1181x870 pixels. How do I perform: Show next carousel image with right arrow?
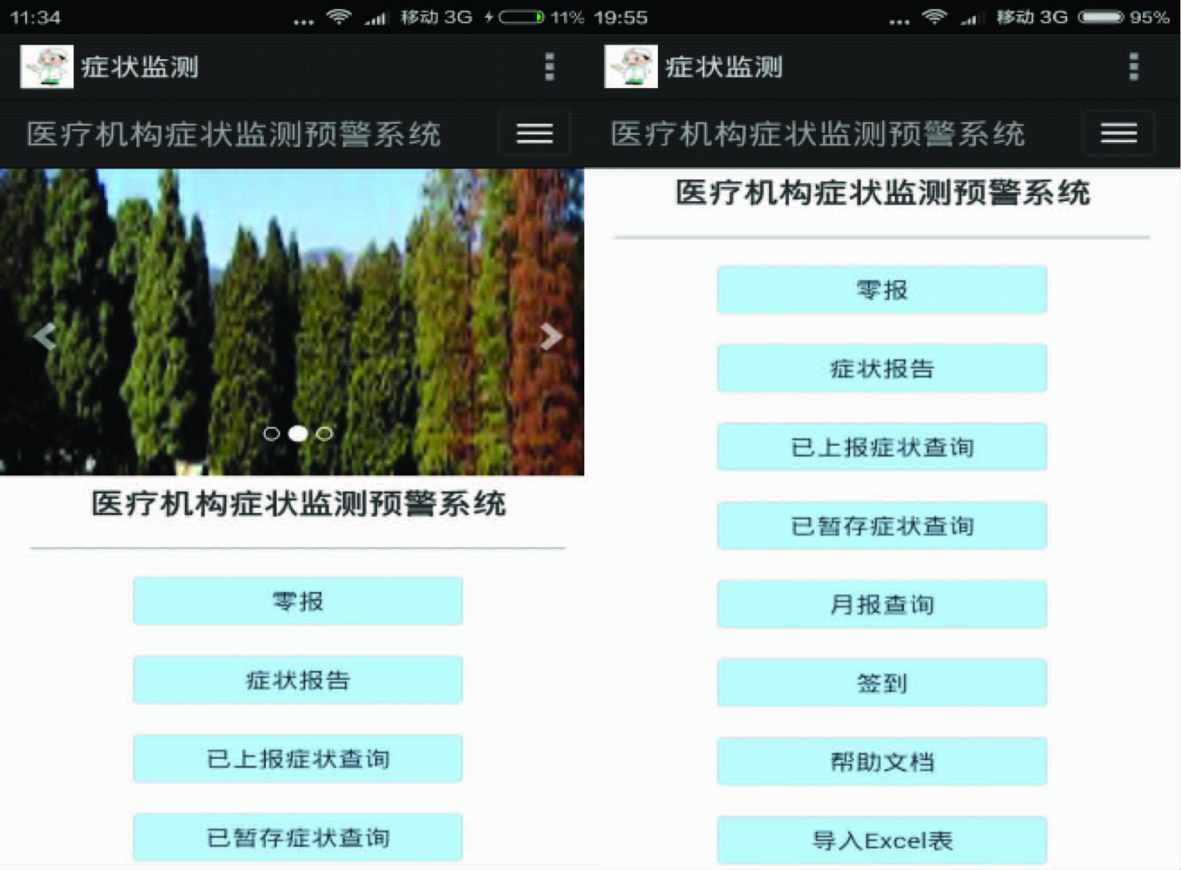(551, 336)
